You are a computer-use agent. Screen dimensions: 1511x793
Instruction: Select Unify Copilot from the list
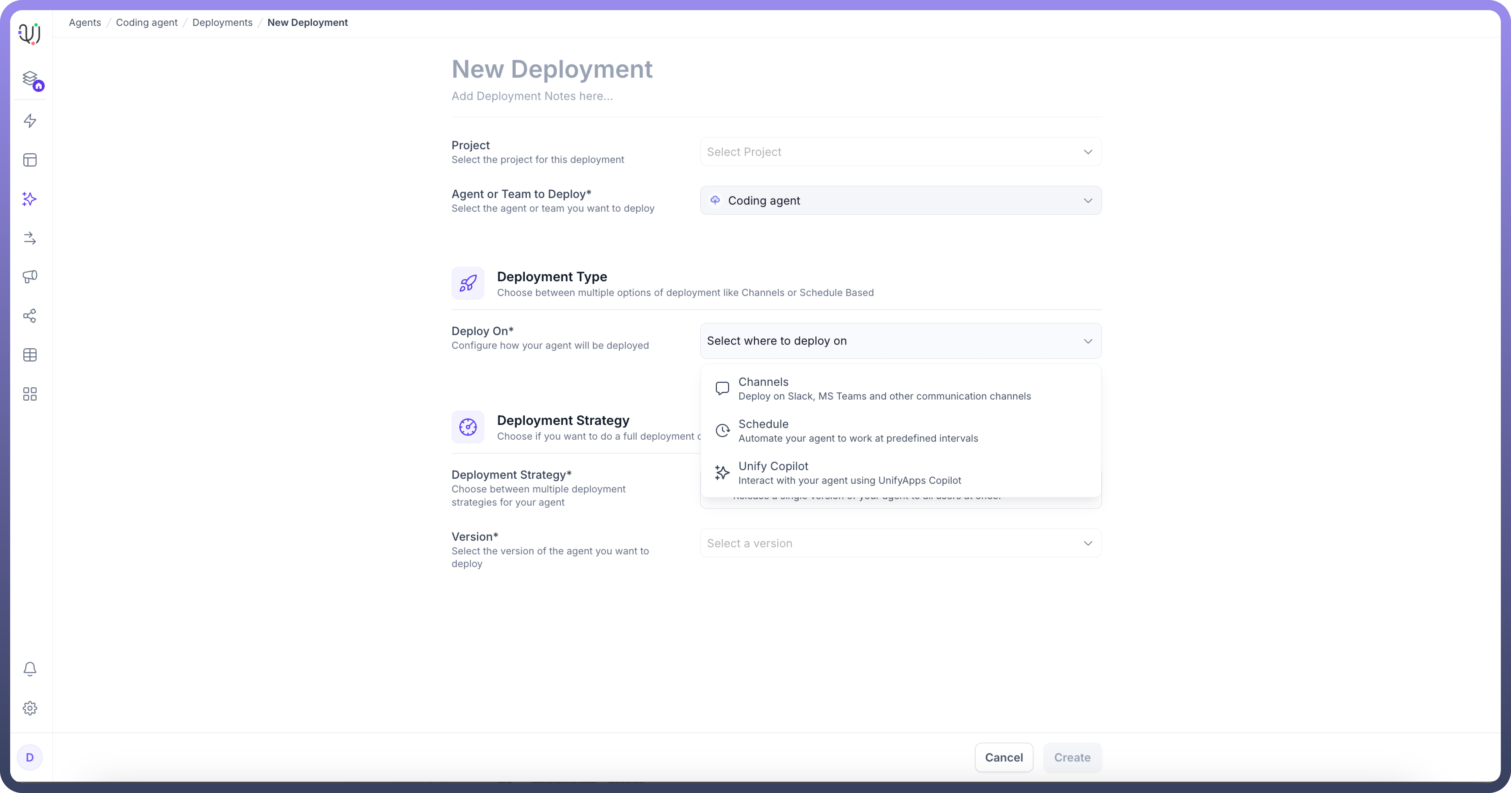pyautogui.click(x=849, y=473)
